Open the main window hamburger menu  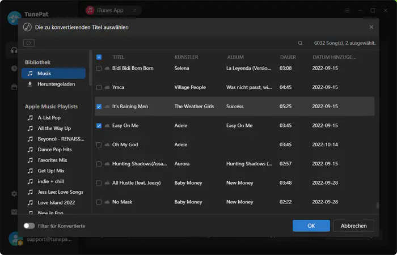click(x=347, y=10)
